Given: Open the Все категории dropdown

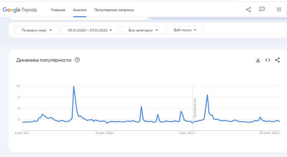Looking at the screenshot, I should [142, 30].
